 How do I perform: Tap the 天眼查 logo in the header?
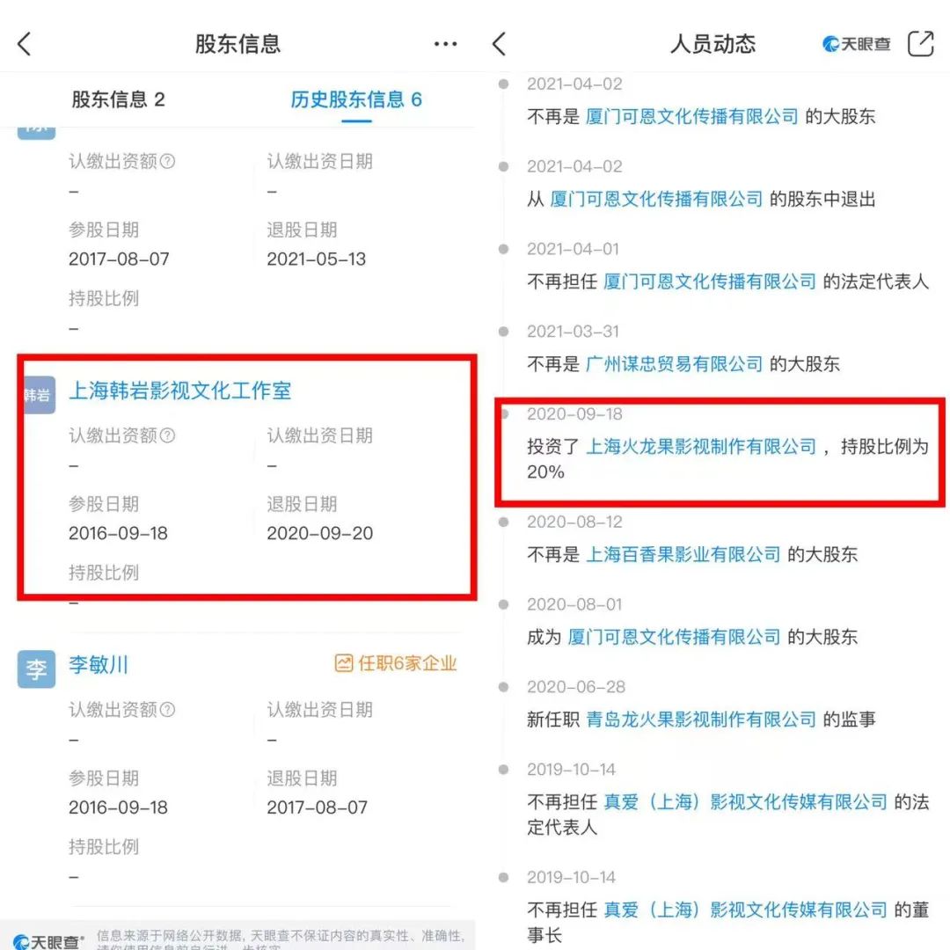(856, 44)
